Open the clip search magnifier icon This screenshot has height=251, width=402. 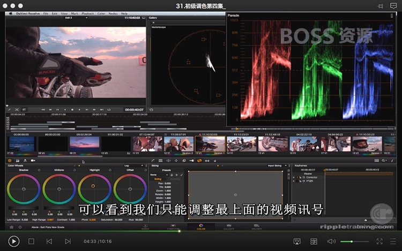(383, 161)
